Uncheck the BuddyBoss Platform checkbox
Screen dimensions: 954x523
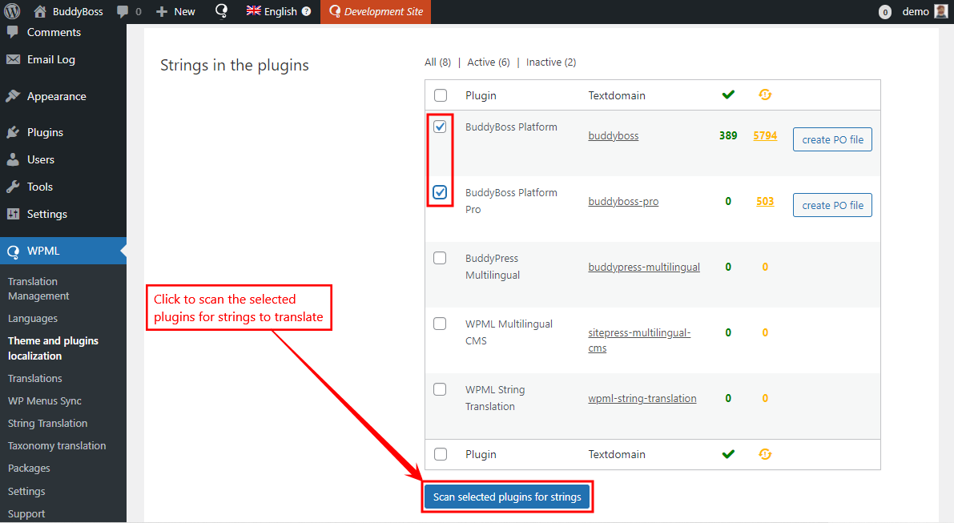point(440,127)
